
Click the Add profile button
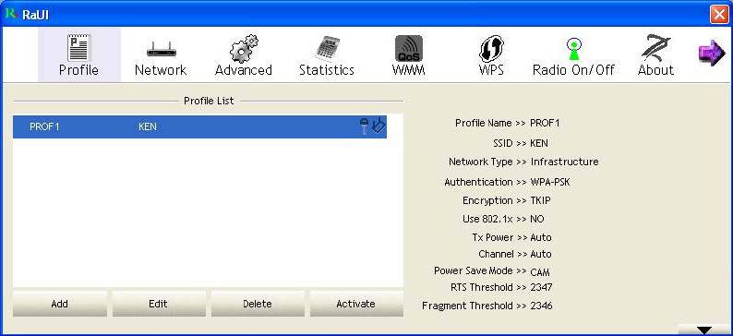pos(60,304)
